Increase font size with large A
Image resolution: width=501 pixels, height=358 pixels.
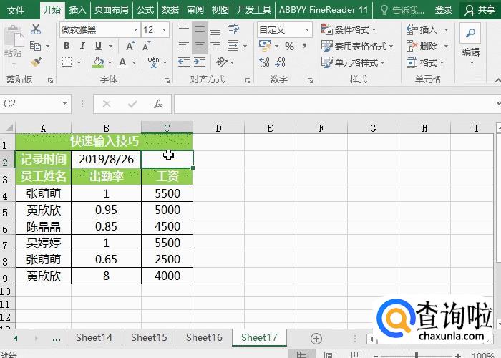(130, 47)
